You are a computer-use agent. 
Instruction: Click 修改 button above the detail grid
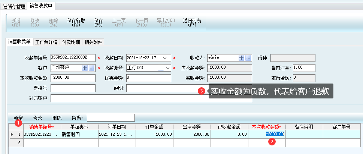(38, 117)
